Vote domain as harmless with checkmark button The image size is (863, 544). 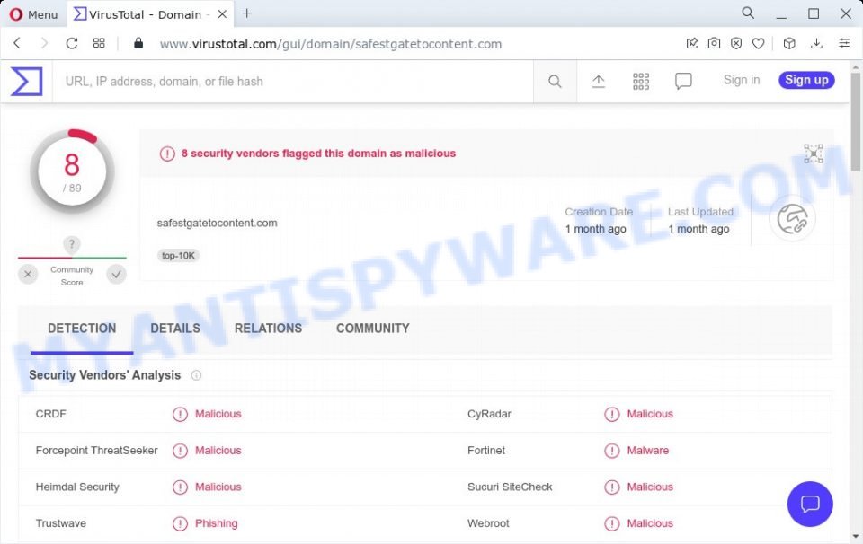click(116, 274)
